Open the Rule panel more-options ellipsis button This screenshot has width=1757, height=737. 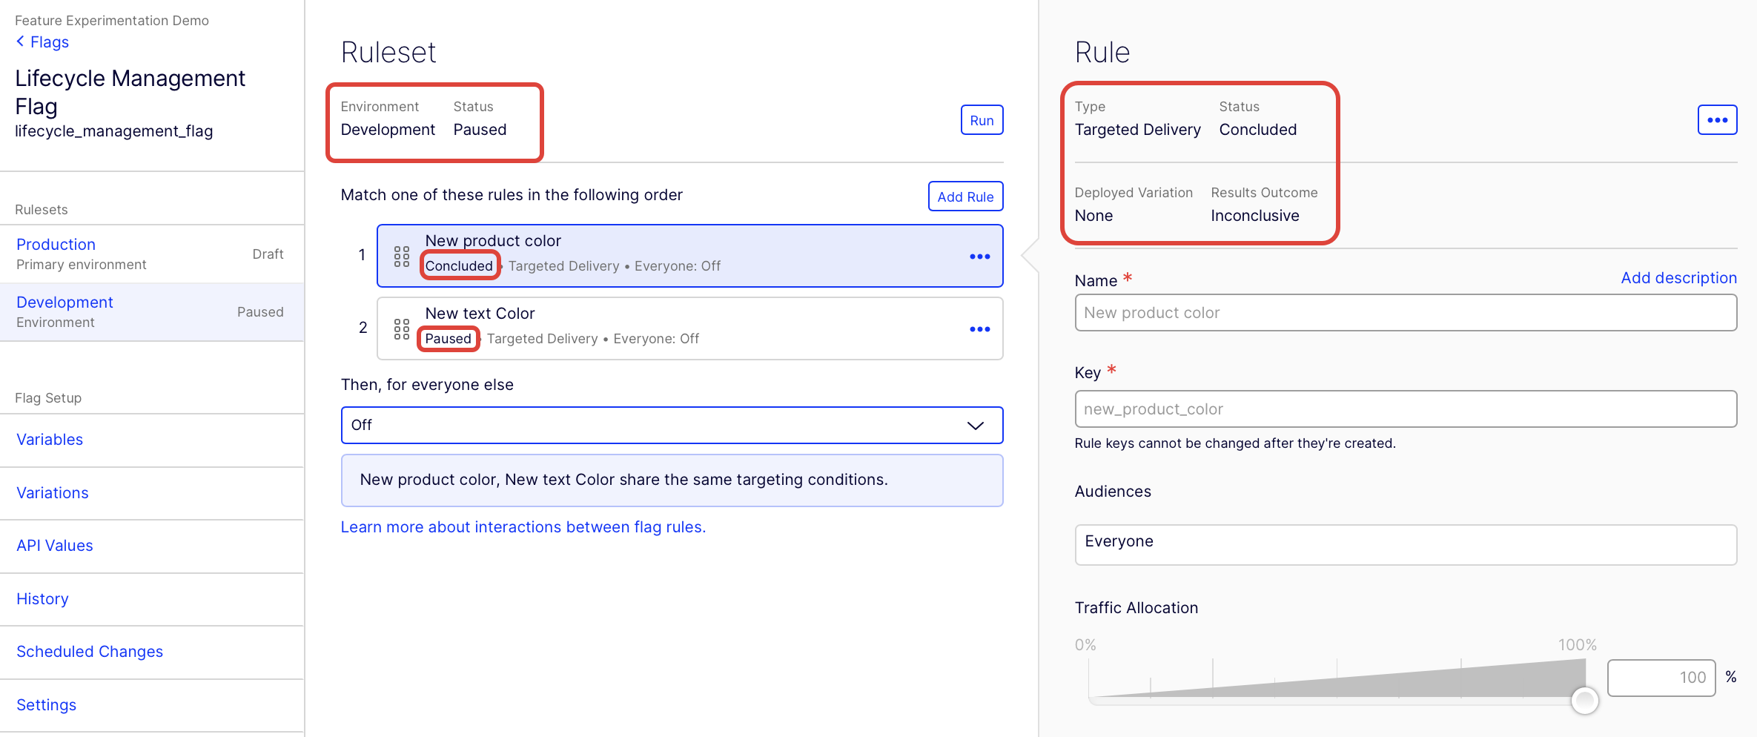(1717, 120)
